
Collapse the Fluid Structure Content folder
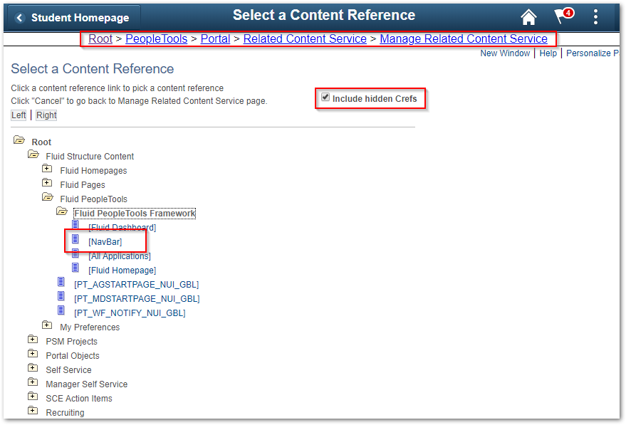[x=33, y=155]
